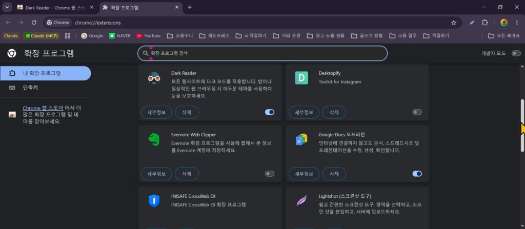Click 삭제 for Evernote Web Clipper
The height and width of the screenshot is (229, 525).
pos(187,174)
